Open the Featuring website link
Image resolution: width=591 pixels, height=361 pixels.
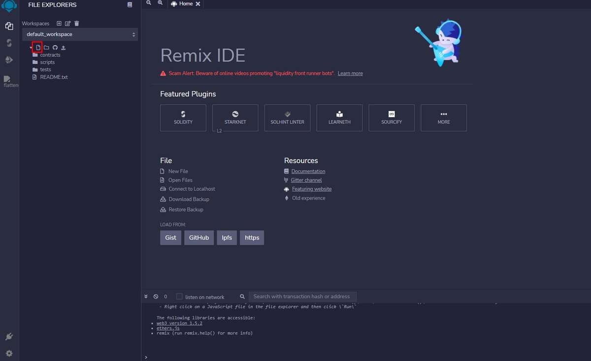(x=312, y=189)
